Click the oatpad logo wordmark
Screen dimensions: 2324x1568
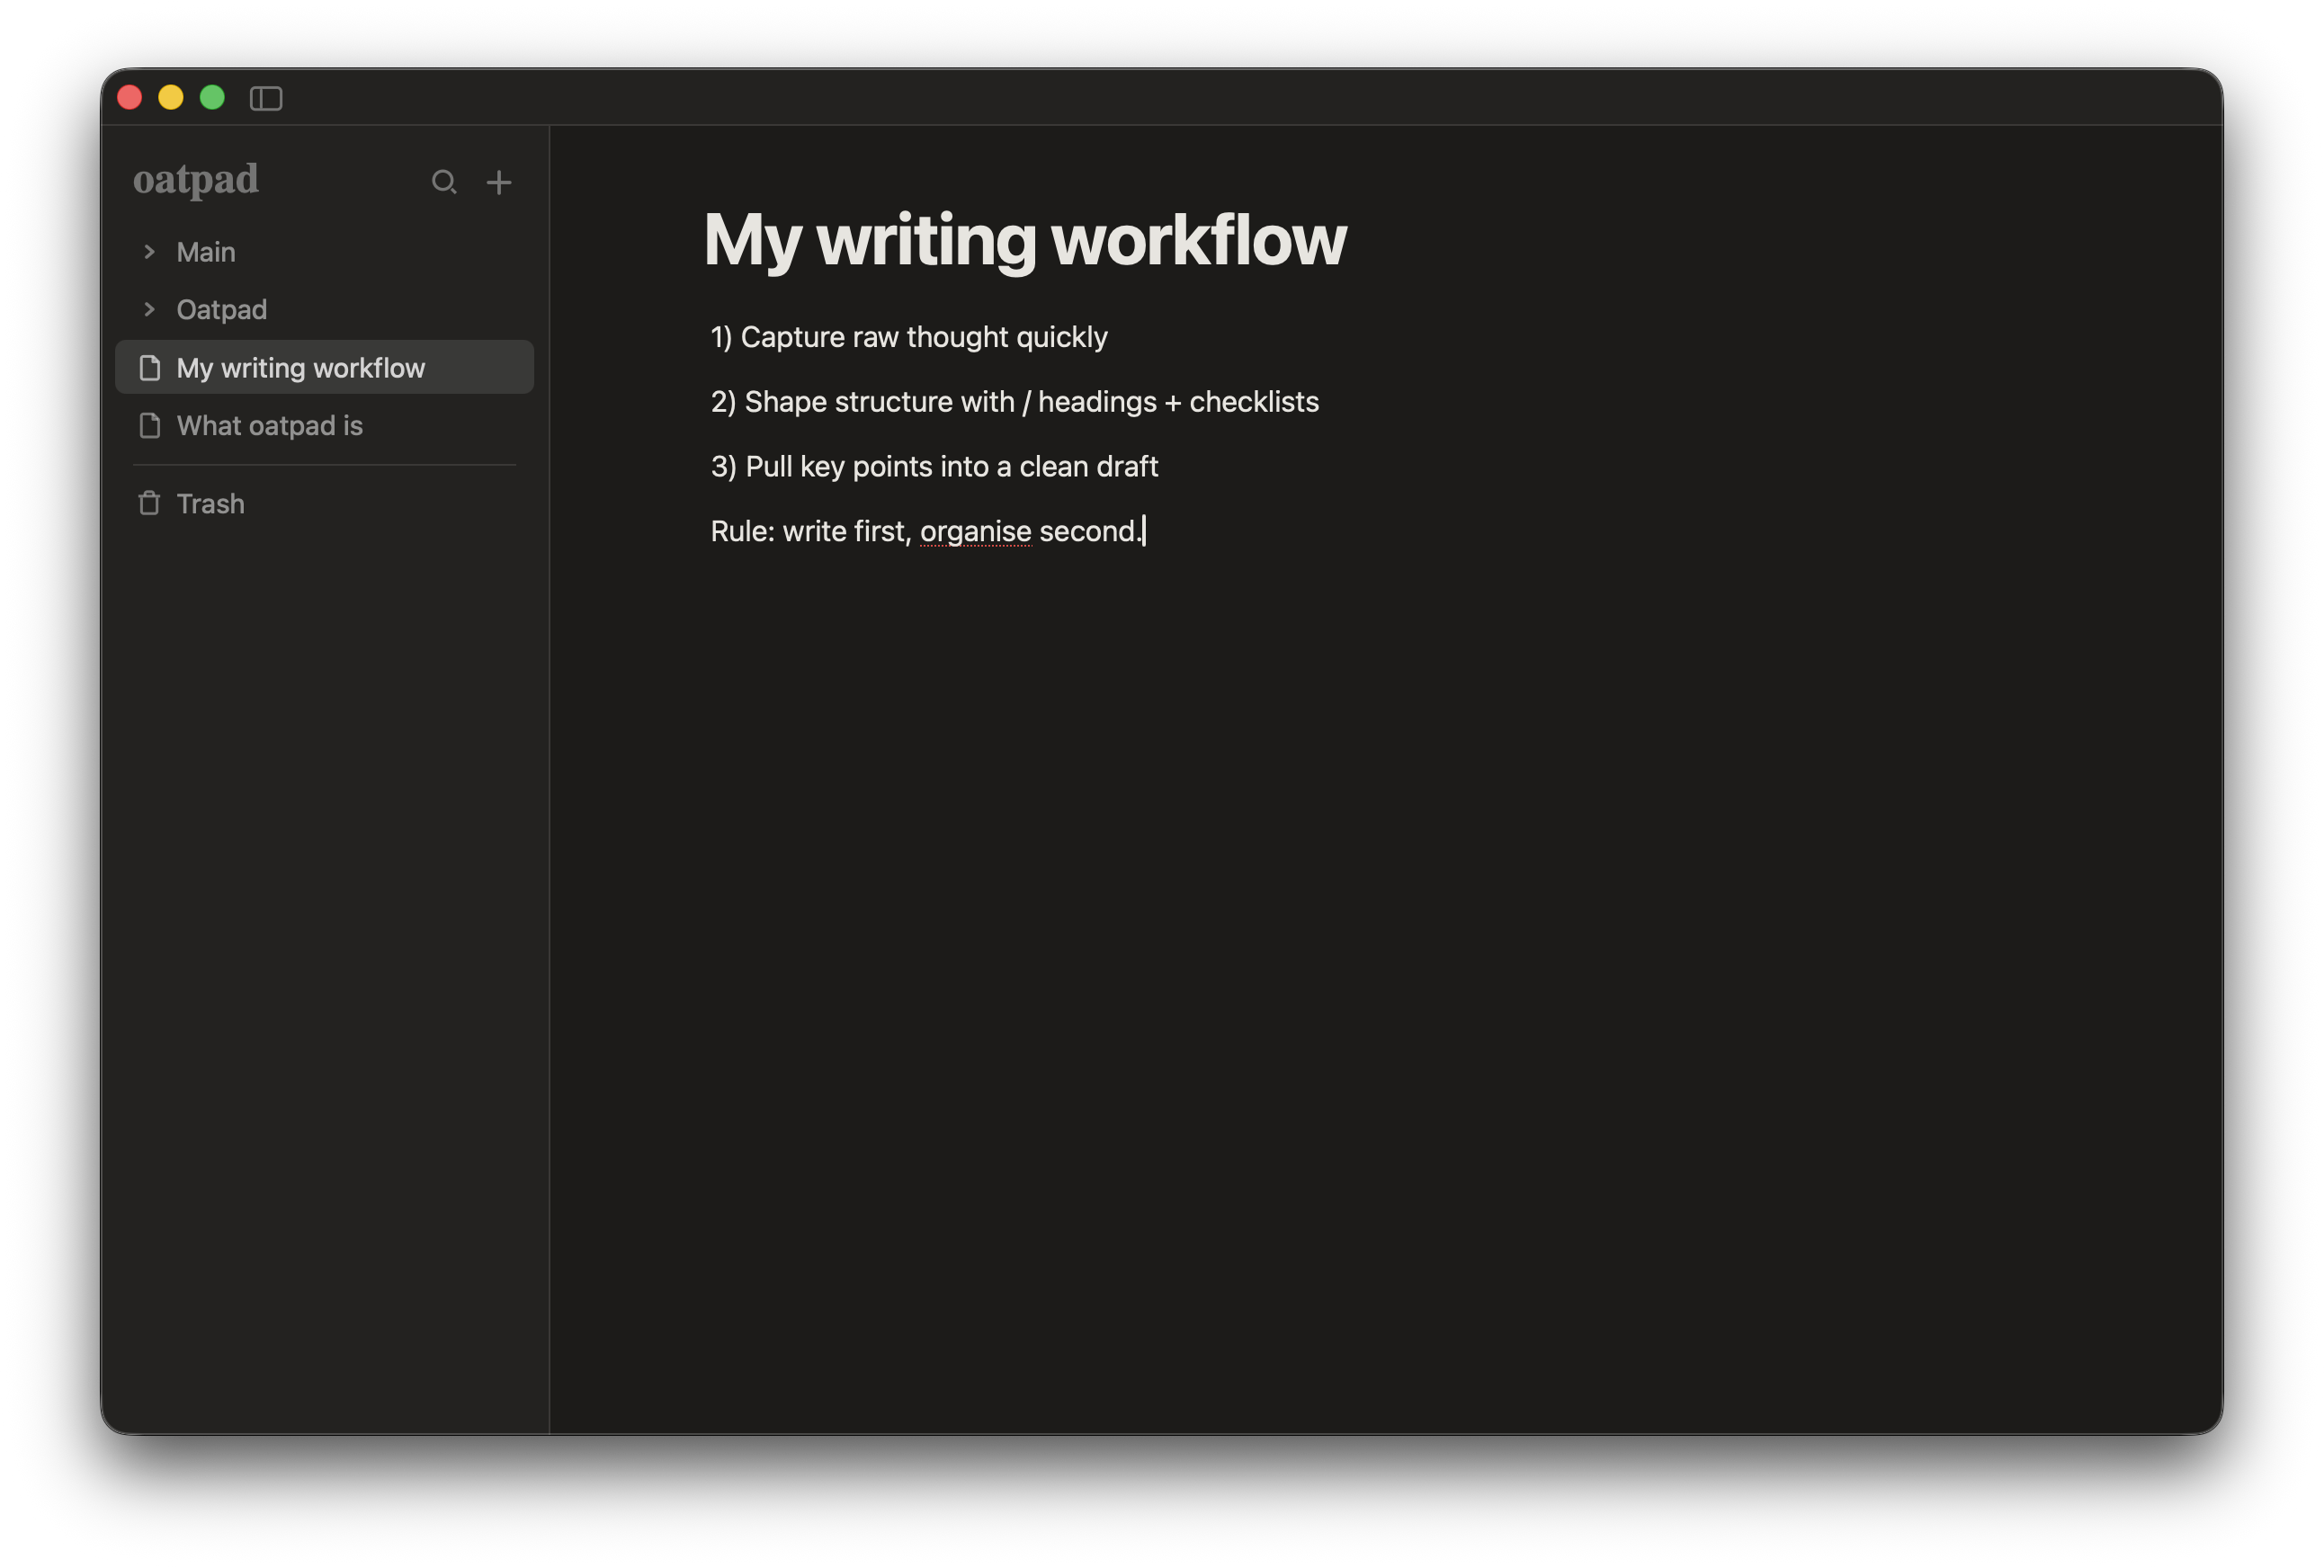[196, 180]
